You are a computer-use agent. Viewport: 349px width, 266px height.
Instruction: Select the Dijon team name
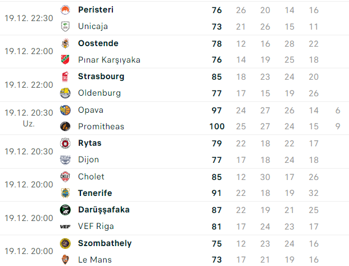click(x=88, y=159)
